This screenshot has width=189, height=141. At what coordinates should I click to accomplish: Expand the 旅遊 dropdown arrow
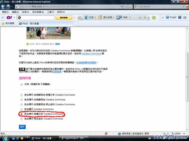click(95, 17)
